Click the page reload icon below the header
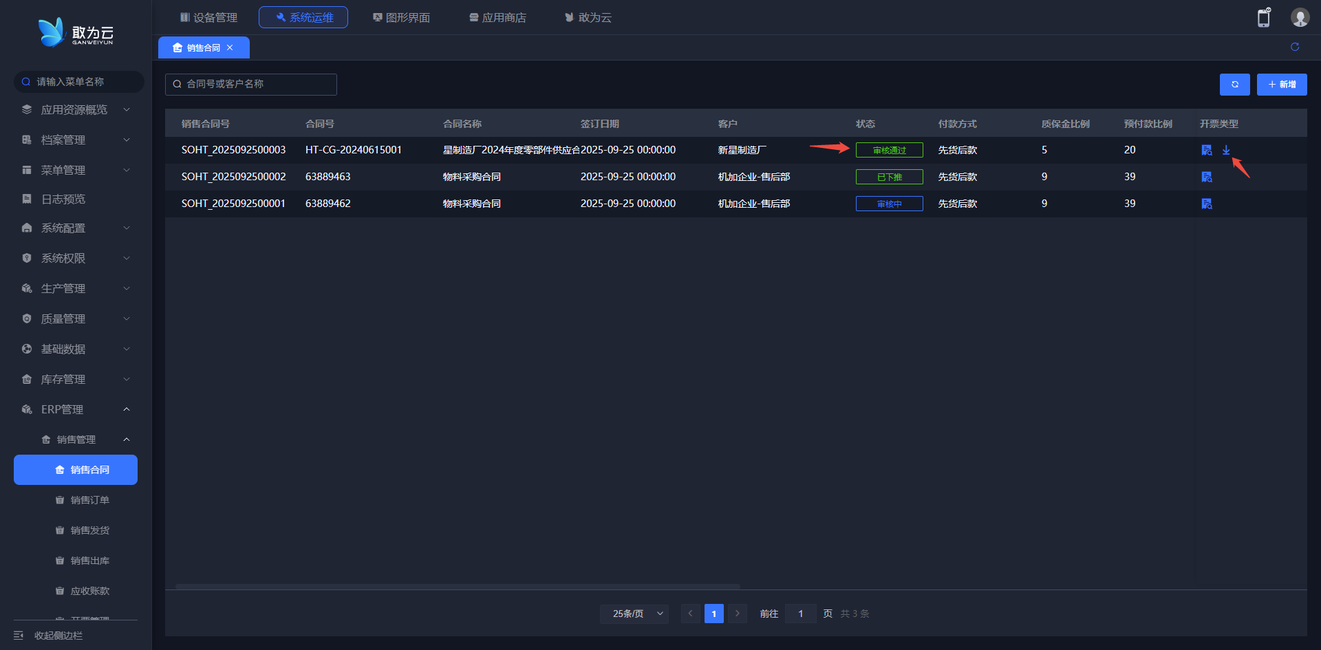The image size is (1321, 650). click(1294, 47)
